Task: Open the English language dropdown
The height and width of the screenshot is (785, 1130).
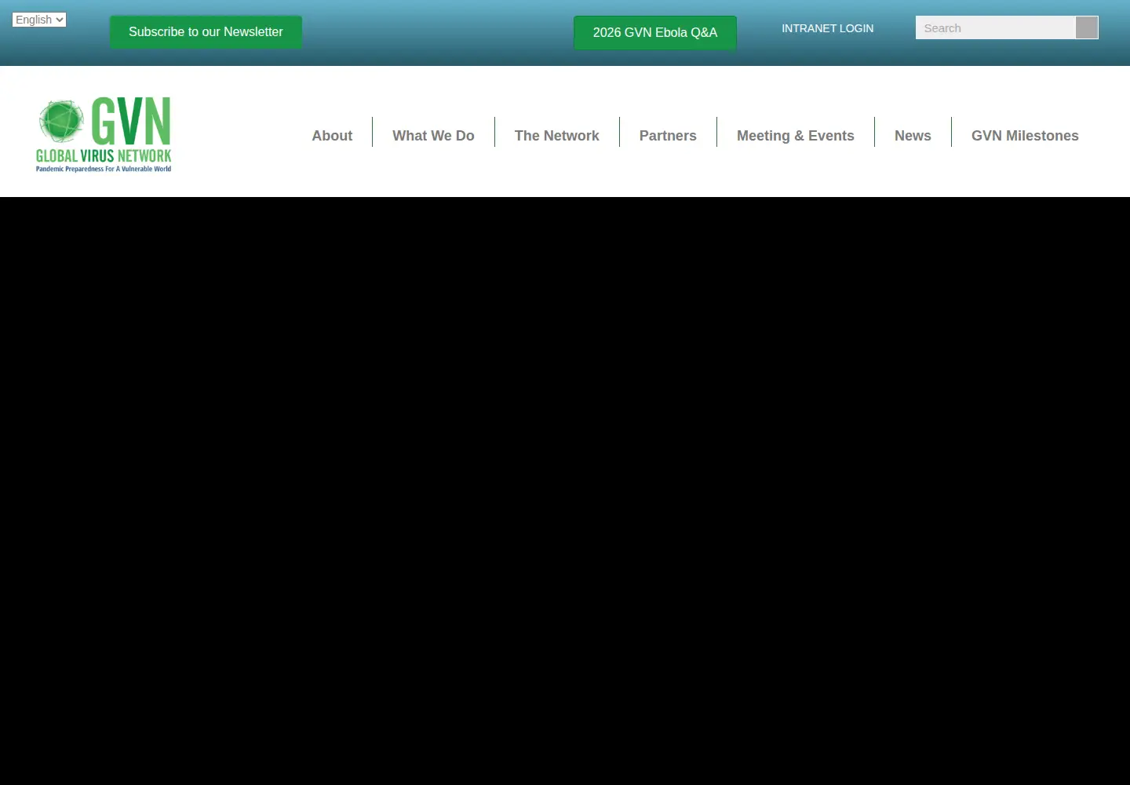Action: point(39,20)
